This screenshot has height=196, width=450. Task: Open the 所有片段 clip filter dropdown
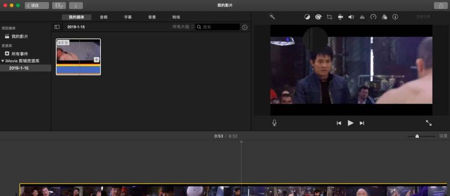click(183, 27)
